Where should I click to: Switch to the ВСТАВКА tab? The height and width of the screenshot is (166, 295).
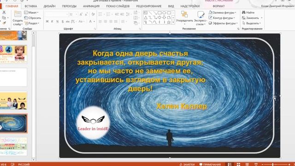[x=31, y=6]
